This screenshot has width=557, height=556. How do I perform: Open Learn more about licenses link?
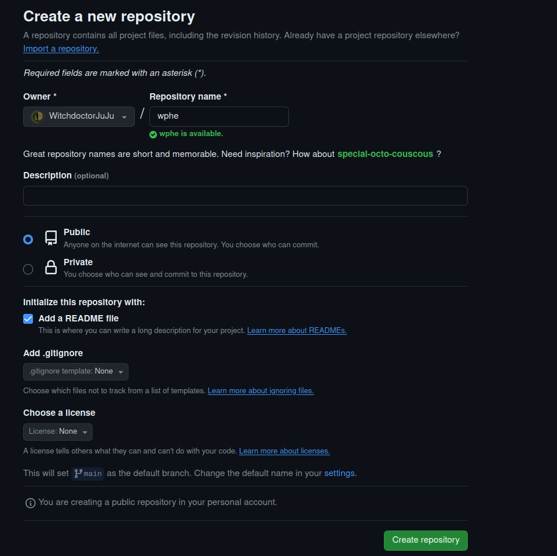pyautogui.click(x=284, y=451)
